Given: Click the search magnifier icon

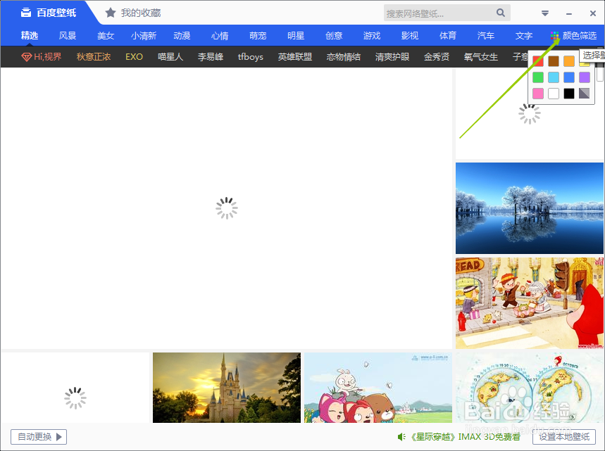Looking at the screenshot, I should coord(501,13).
